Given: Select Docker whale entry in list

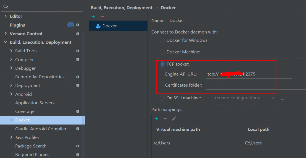Looking at the screenshot, I should (x=110, y=26).
